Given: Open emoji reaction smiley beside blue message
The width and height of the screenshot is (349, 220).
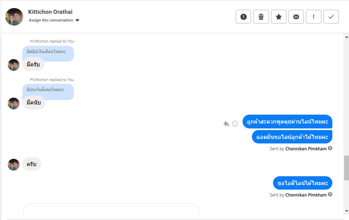Looking at the screenshot, I should pyautogui.click(x=235, y=124).
